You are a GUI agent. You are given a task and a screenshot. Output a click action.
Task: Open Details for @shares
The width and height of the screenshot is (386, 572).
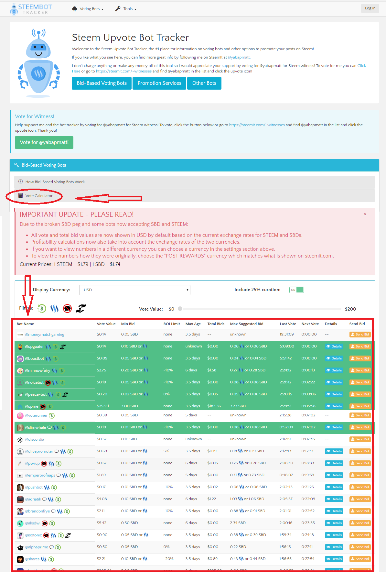(334, 559)
